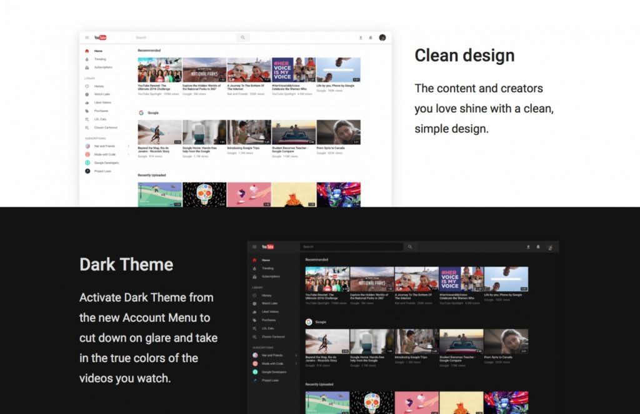640x414 pixels.
Task: Select Home in the sidebar menu
Action: [97, 50]
